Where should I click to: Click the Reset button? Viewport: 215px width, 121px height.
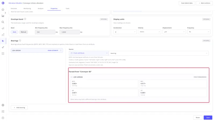point(198,118)
